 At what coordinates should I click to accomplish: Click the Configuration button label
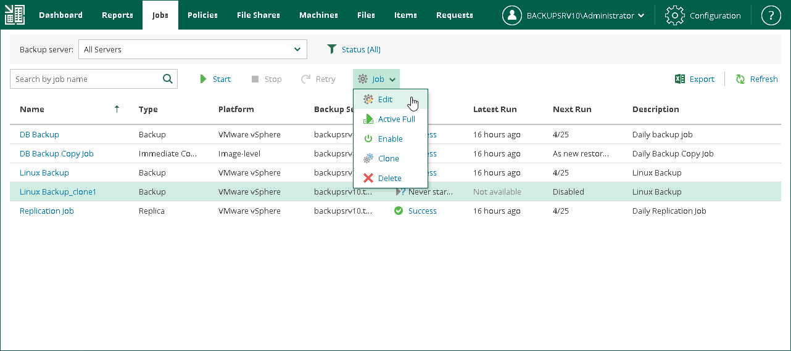point(715,15)
